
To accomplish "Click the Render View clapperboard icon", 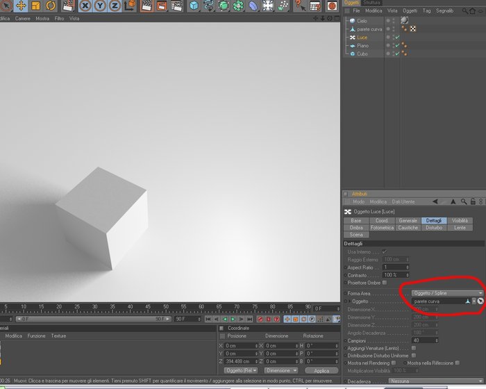I will (146, 6).
